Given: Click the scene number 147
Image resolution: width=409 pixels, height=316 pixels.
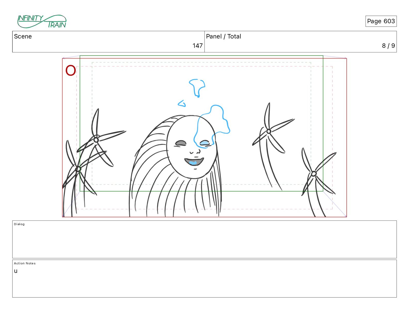Looking at the screenshot, I should pos(198,46).
